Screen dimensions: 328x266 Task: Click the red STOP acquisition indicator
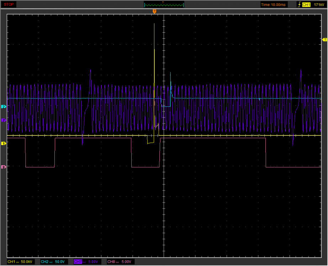[x=9, y=4]
